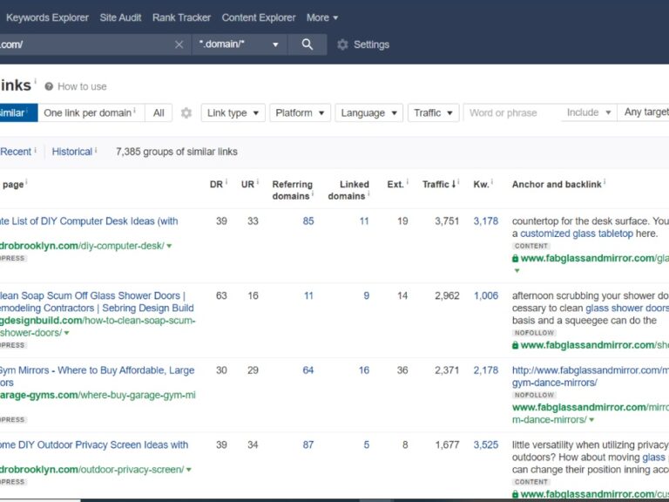Sort by the Kw. column header

481,185
